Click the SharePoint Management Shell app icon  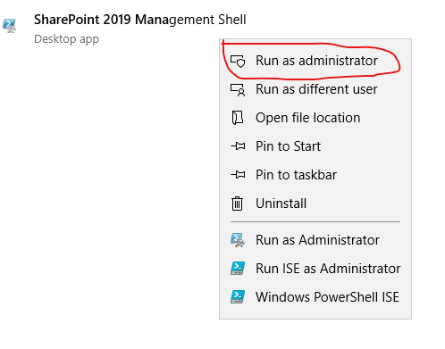point(9,26)
